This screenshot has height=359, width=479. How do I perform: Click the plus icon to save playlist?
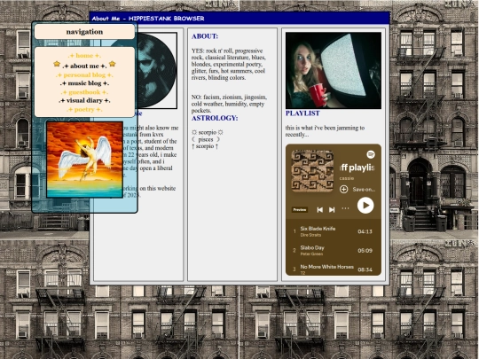(x=343, y=190)
